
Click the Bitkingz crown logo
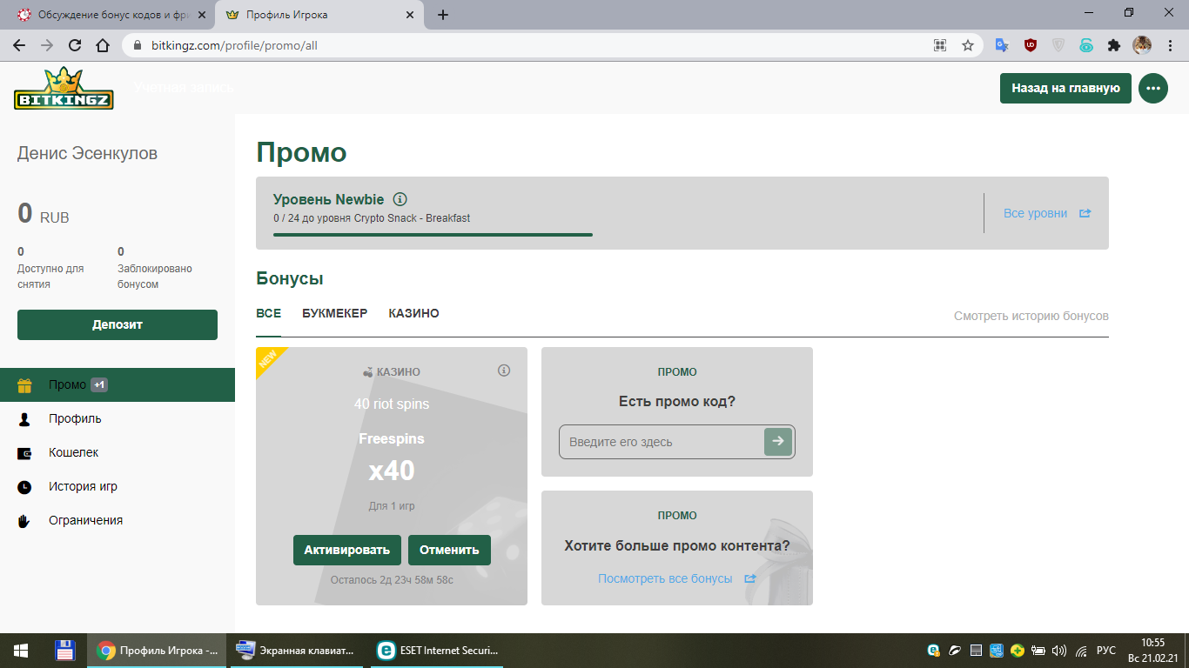tap(64, 88)
